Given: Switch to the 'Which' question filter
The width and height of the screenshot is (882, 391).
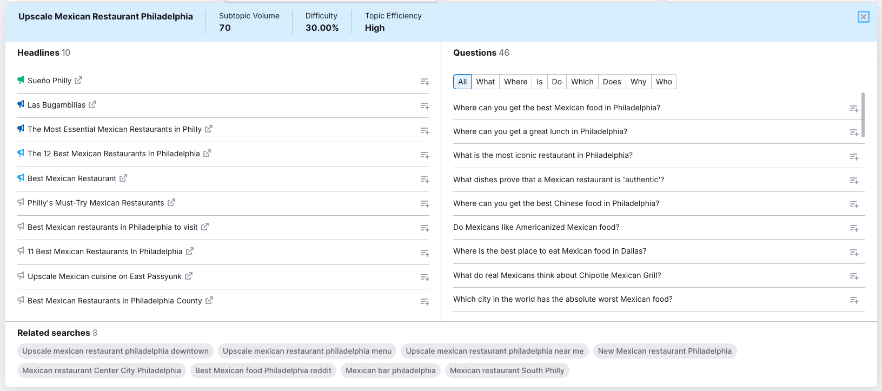Looking at the screenshot, I should 582,82.
